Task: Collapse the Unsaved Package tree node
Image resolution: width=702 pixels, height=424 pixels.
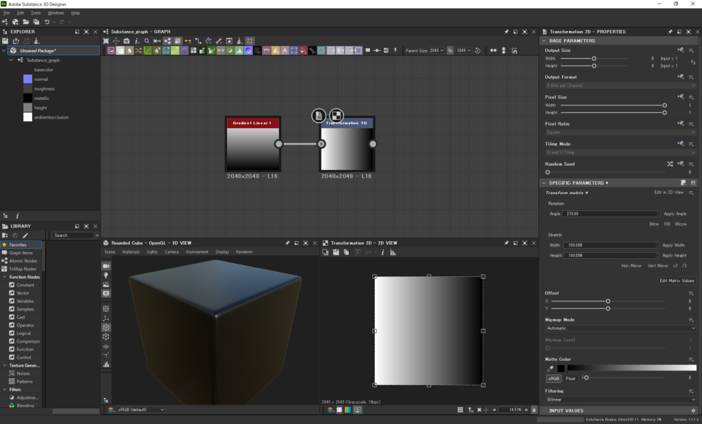Action: click(x=4, y=51)
